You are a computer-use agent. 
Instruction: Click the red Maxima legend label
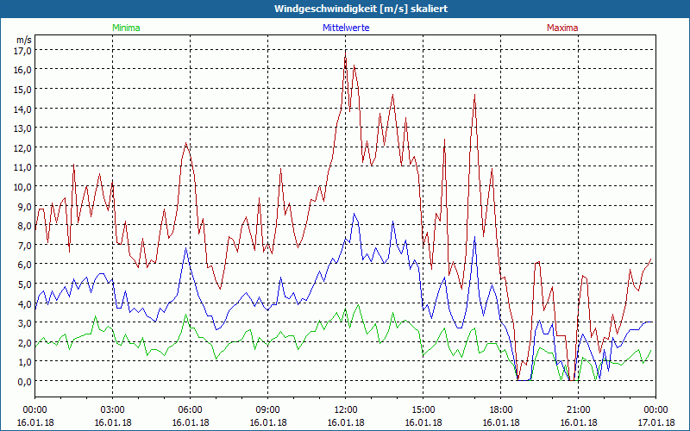(562, 28)
